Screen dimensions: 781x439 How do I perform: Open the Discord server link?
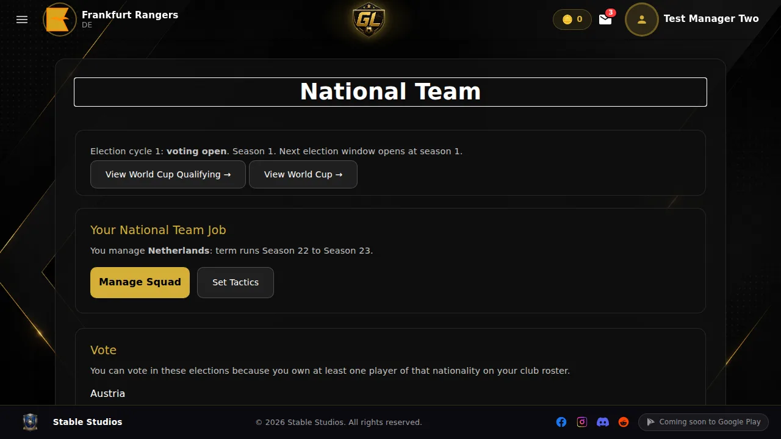click(603, 422)
